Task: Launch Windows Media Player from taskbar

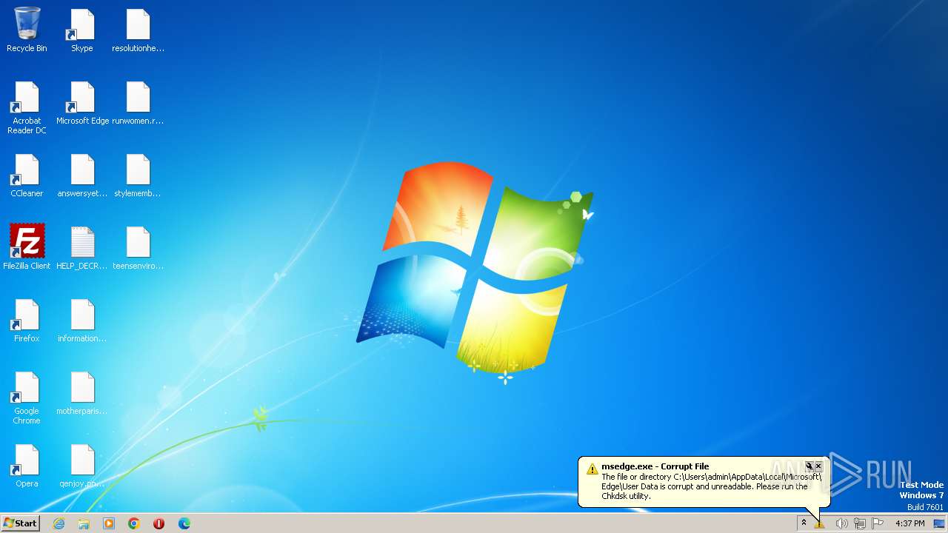Action: 109,523
